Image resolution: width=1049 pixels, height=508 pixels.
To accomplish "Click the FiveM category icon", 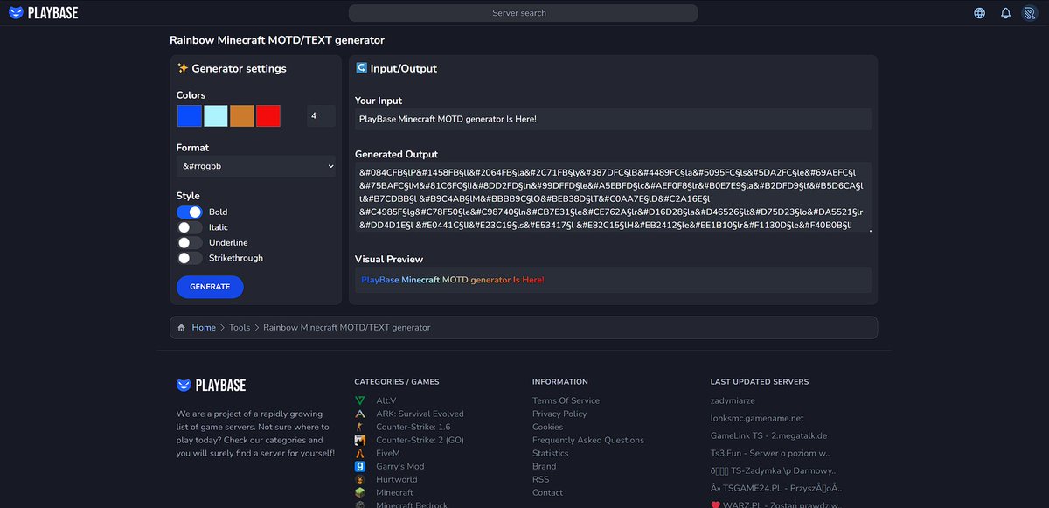I will [359, 453].
